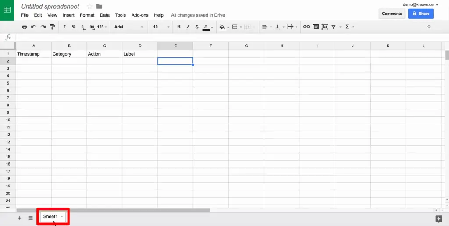This screenshot has width=449, height=226.
Task: Open the Format menu
Action: 87,15
